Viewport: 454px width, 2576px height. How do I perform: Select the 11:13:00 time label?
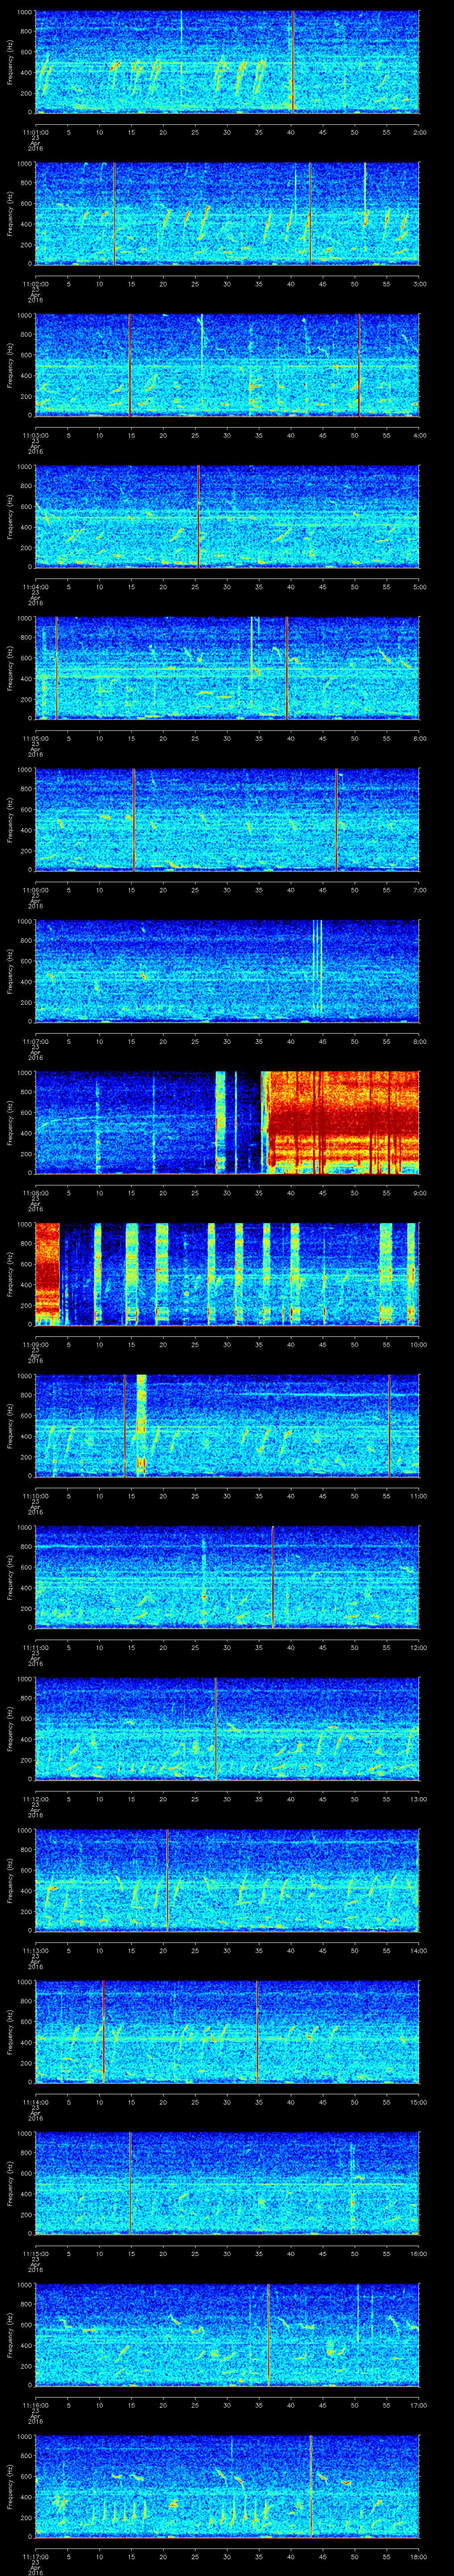click(x=35, y=1951)
